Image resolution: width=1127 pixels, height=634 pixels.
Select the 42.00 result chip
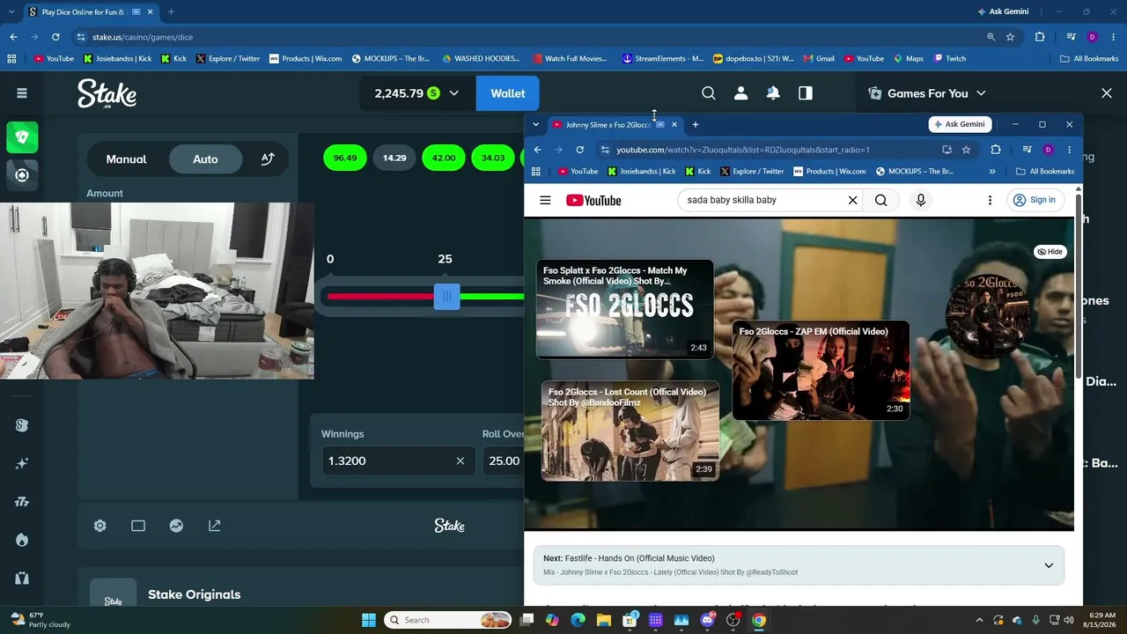click(444, 158)
